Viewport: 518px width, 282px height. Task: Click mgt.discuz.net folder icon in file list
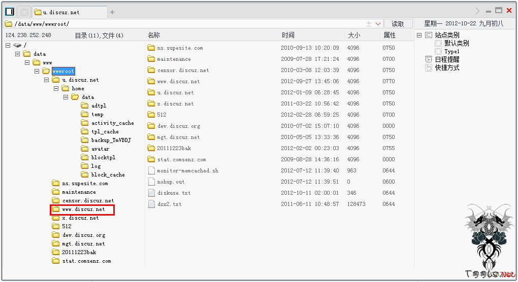point(151,137)
